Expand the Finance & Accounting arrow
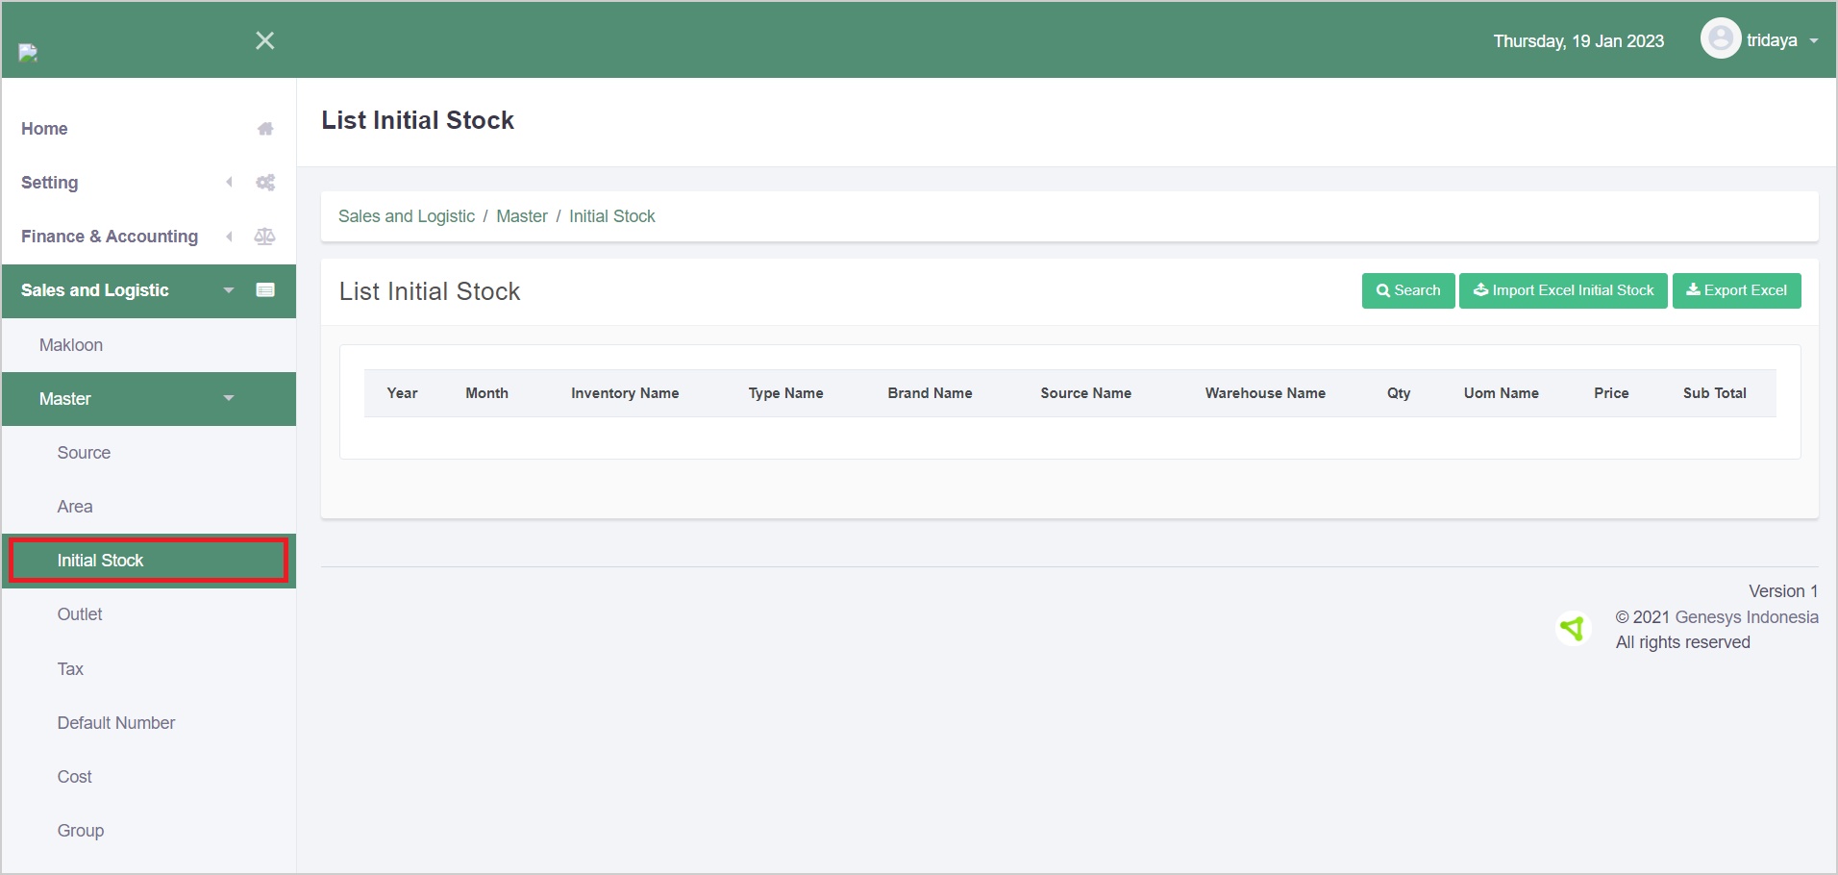The image size is (1838, 875). click(229, 237)
